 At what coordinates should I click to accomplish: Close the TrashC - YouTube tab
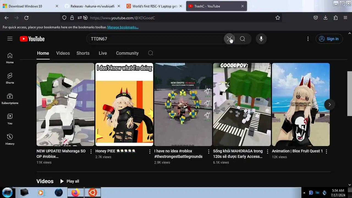point(242,6)
